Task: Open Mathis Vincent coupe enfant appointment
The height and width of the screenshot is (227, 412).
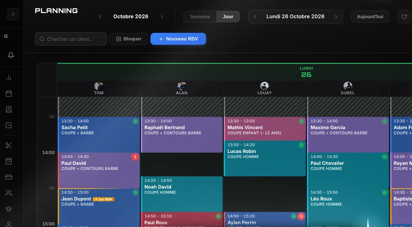Action: point(265,129)
